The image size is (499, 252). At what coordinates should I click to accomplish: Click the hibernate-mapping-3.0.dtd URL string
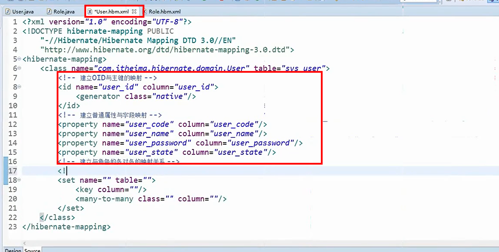165,50
